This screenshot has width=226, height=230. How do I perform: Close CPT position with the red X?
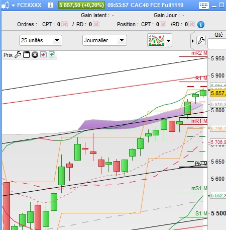(163, 24)
